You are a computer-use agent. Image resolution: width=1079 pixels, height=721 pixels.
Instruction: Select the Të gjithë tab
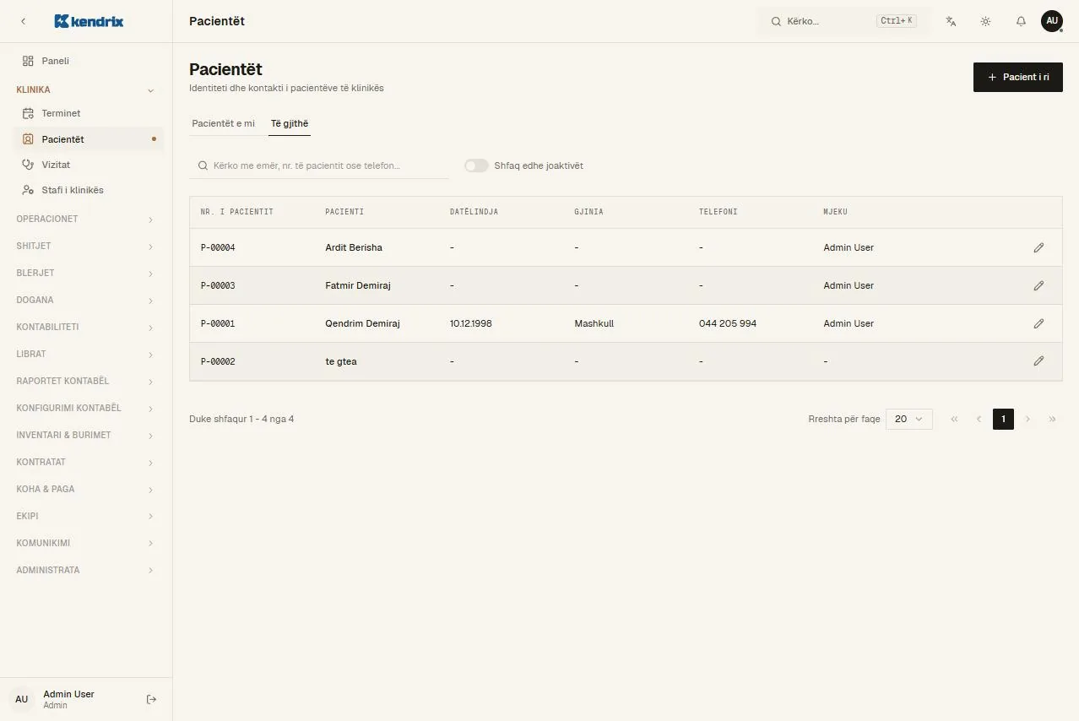click(x=290, y=123)
